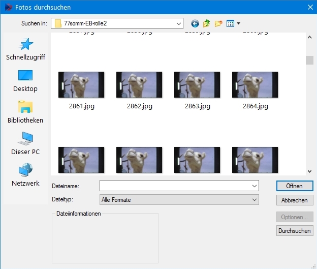Image resolution: width=317 pixels, height=269 pixels.
Task: Click the Durchsuchen button
Action: tap(295, 231)
